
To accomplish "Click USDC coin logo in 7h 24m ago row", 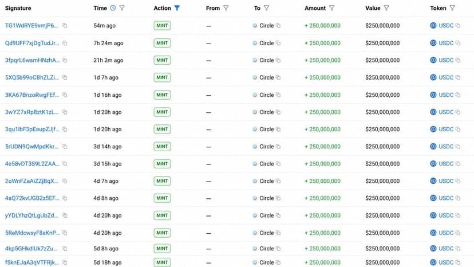I will click(x=433, y=43).
